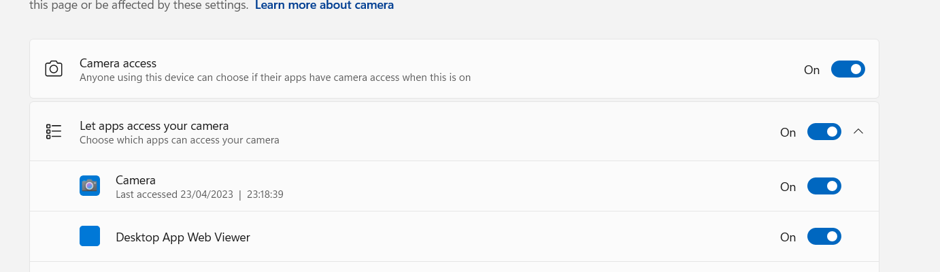The width and height of the screenshot is (940, 272).
Task: Click the Let apps access your camera heading
Action: pos(154,126)
